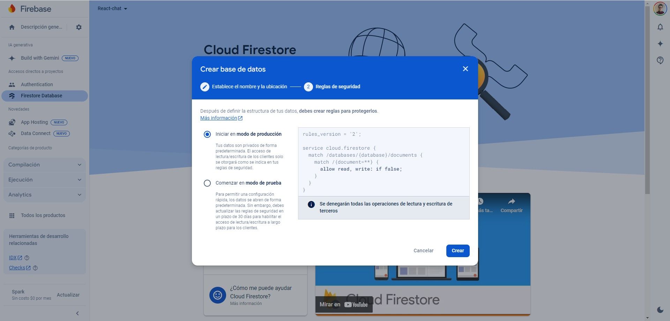Open the IDX external link
The height and width of the screenshot is (321, 670).
(15, 258)
